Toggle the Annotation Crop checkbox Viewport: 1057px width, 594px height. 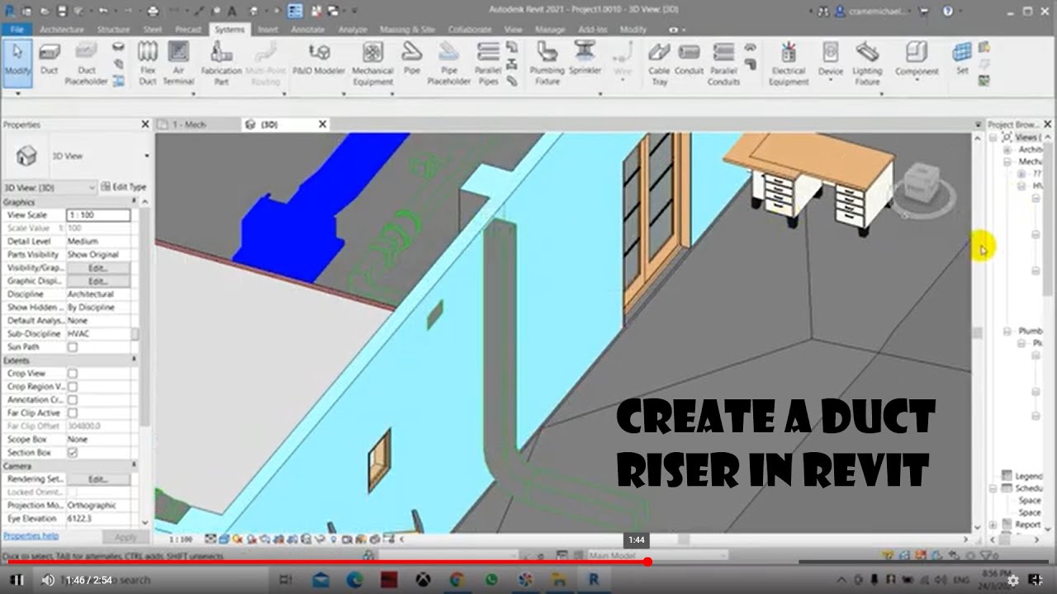(x=73, y=400)
